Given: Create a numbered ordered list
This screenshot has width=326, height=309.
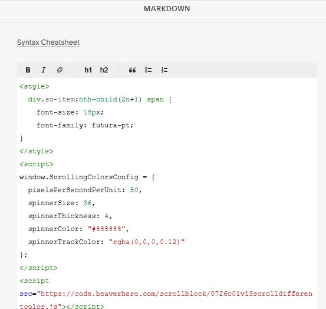Looking at the screenshot, I should 164,70.
